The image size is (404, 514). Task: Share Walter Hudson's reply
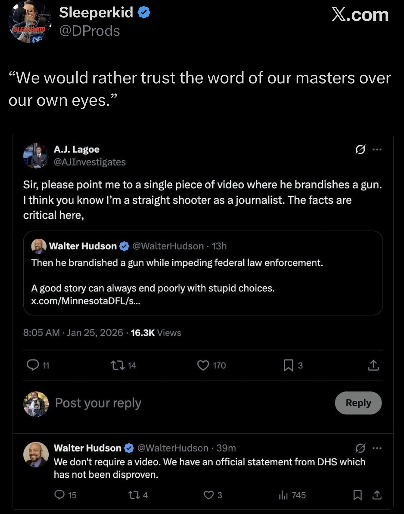click(377, 495)
